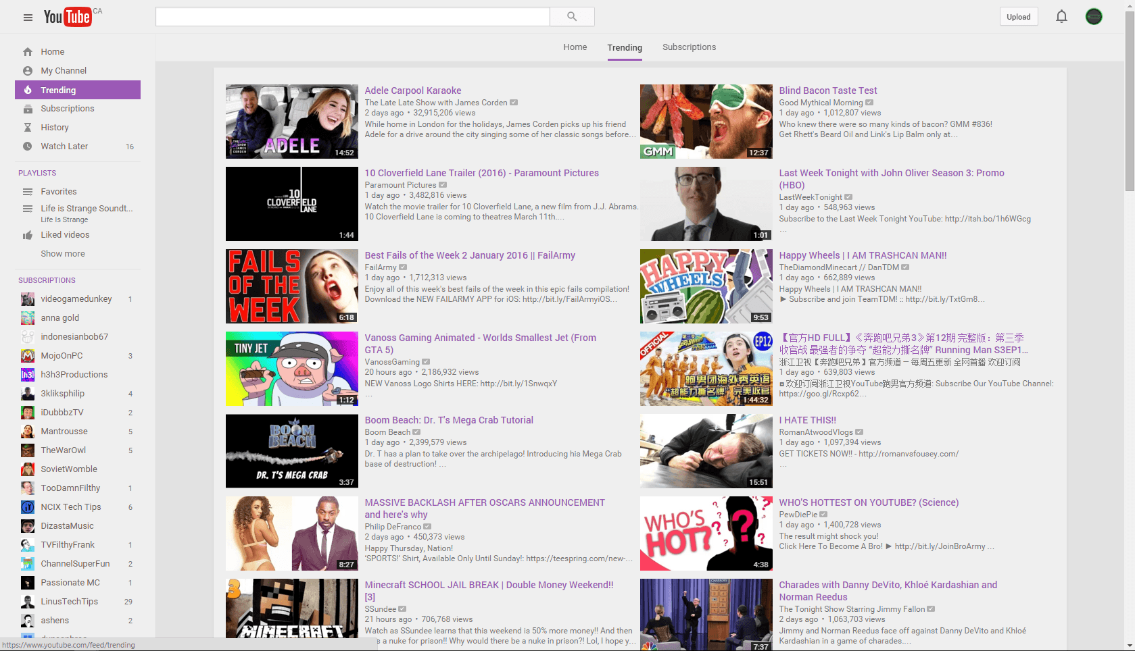Click the anna gold channel avatar
Viewport: 1135px width, 651px height.
[x=28, y=318]
